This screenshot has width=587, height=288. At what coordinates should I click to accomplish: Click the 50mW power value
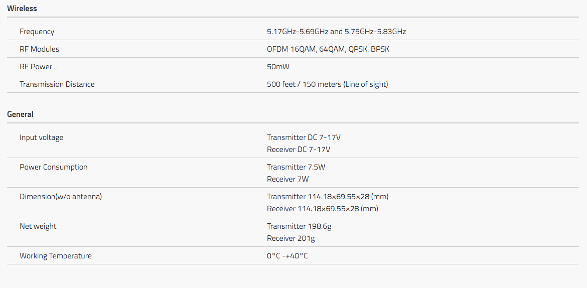coord(278,67)
